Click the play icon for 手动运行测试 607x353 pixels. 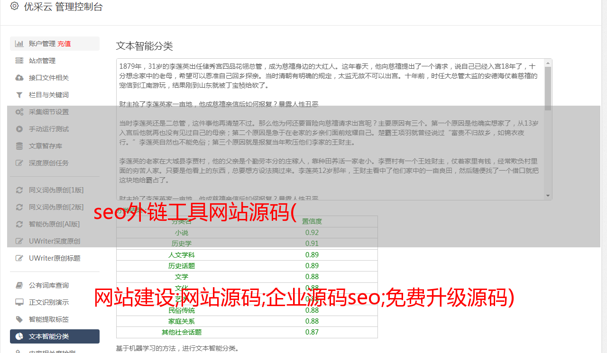tap(19, 129)
